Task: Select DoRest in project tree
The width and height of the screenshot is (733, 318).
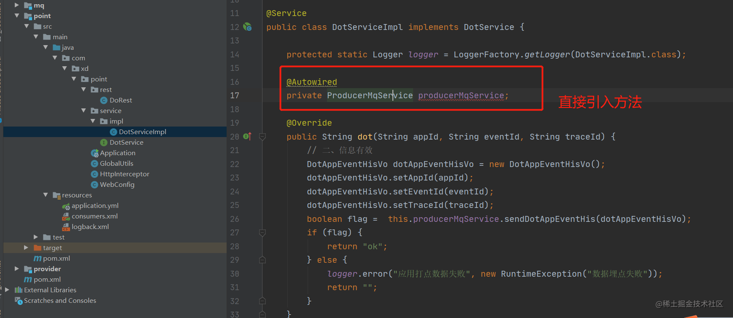Action: [x=121, y=100]
